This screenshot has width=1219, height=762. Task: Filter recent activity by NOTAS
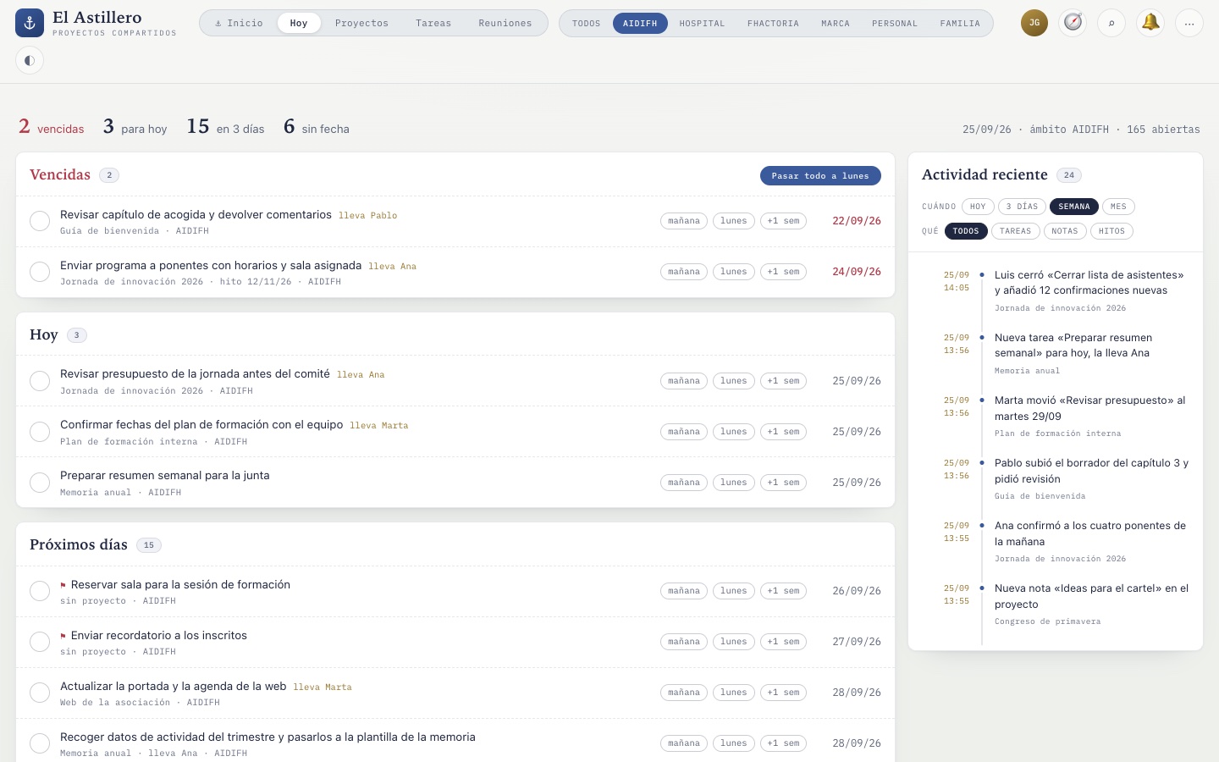(1065, 231)
